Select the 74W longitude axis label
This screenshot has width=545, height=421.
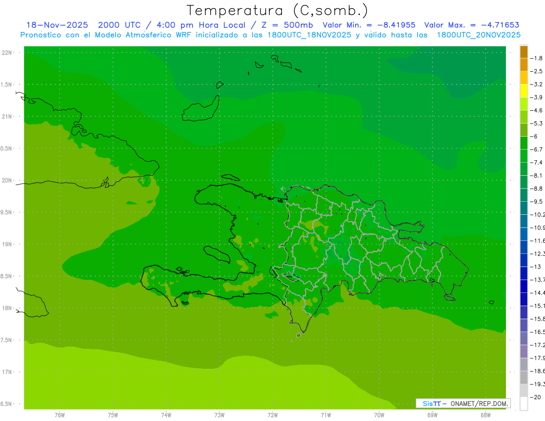click(166, 414)
